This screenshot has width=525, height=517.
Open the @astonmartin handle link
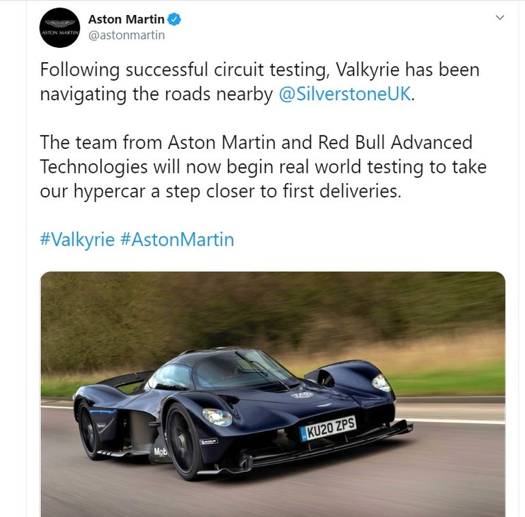coord(126,35)
